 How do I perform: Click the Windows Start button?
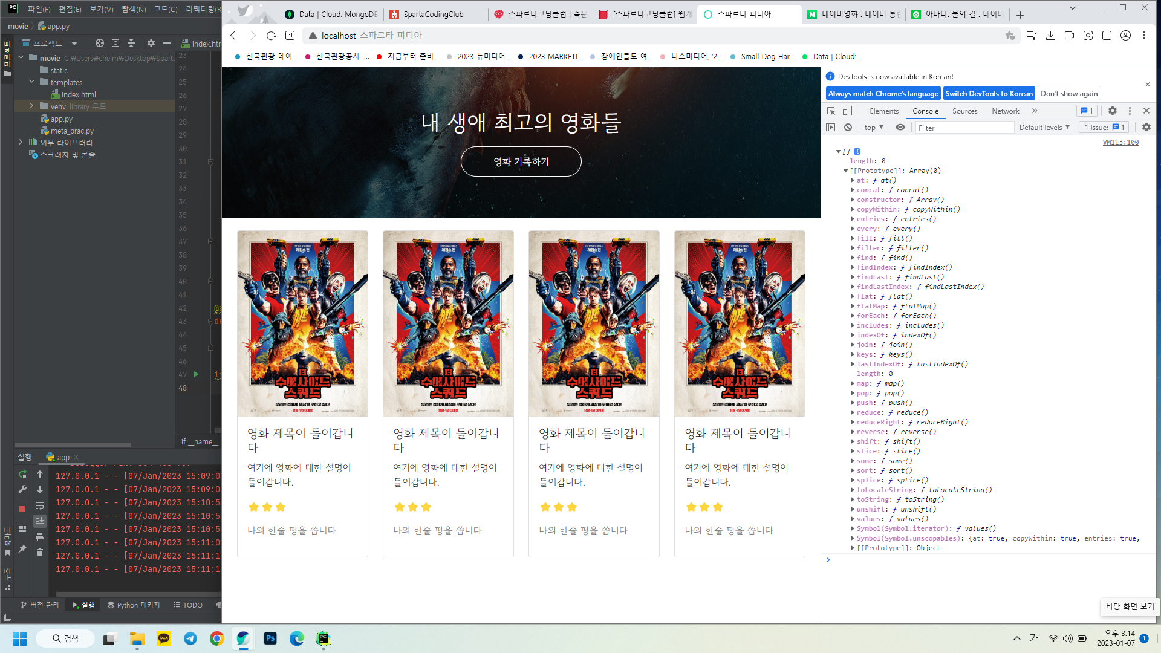tap(19, 638)
